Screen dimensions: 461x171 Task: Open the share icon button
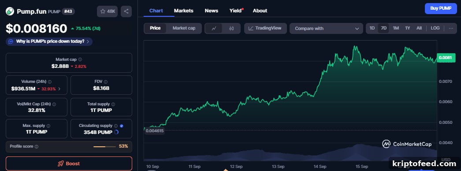(x=126, y=11)
